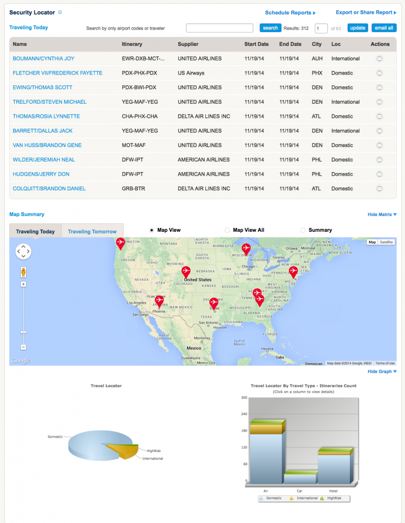Expand the Schedule Reports menu
405x523 pixels.
tap(290, 13)
